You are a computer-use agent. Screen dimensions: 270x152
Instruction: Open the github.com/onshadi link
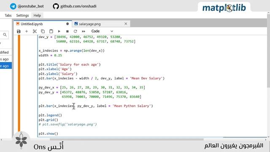78,6
